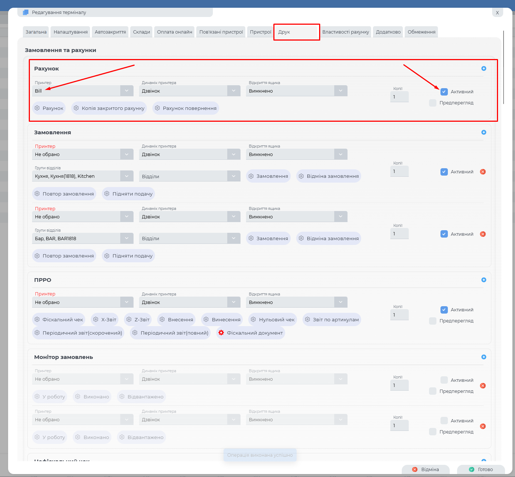Add a row in Монітор замовлень section

coord(484,357)
